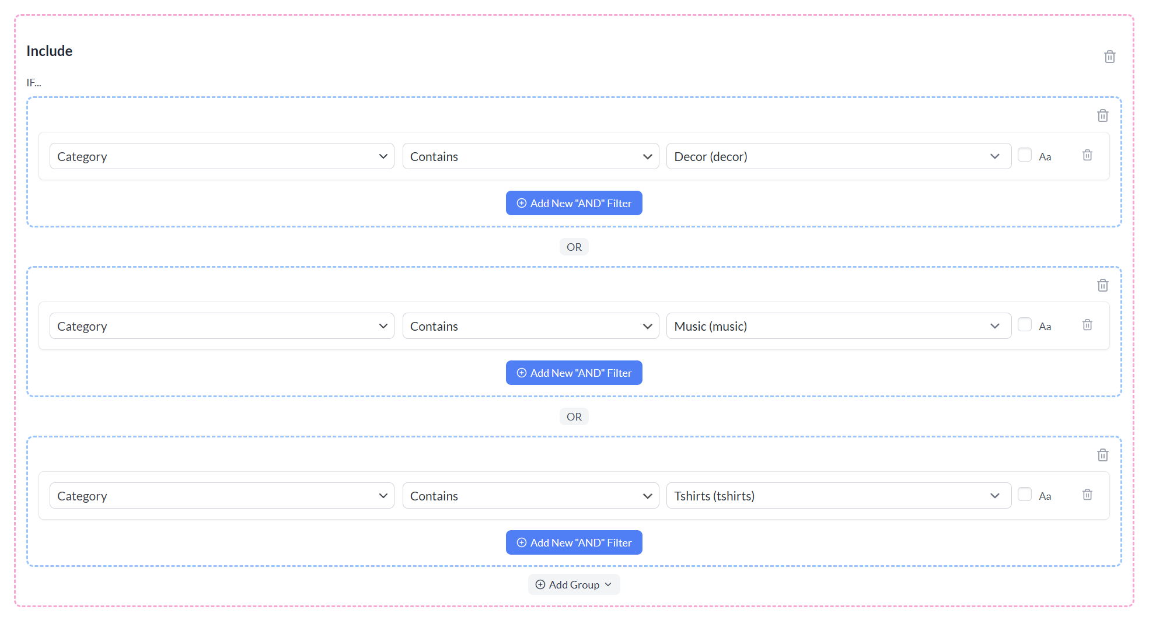Remove the Music (music) filter row
The image size is (1149, 620).
tap(1087, 325)
